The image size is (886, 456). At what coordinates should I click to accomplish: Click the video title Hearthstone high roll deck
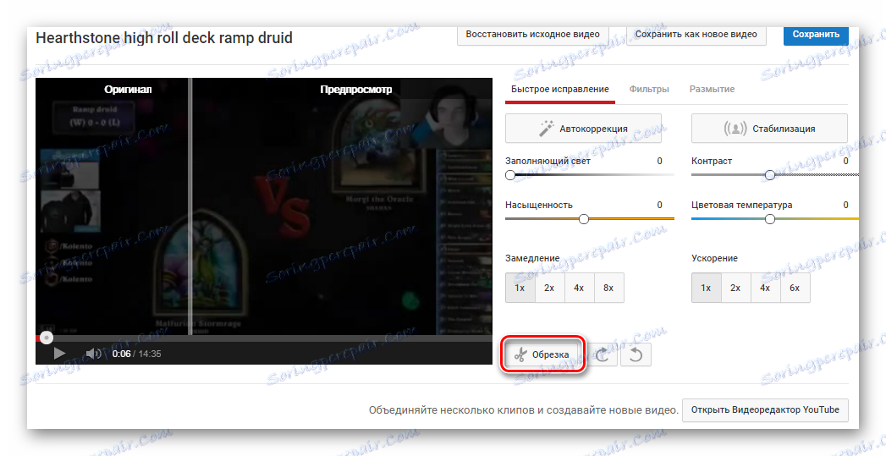point(164,38)
